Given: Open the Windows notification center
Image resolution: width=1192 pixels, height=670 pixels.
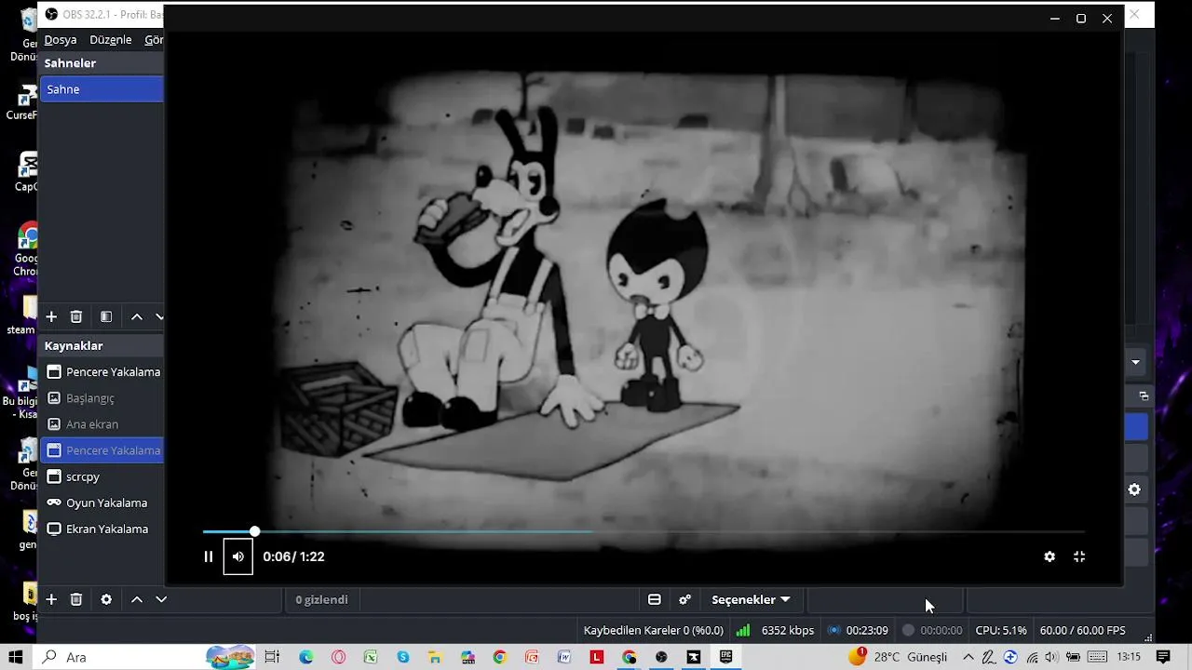Looking at the screenshot, I should point(1163,657).
